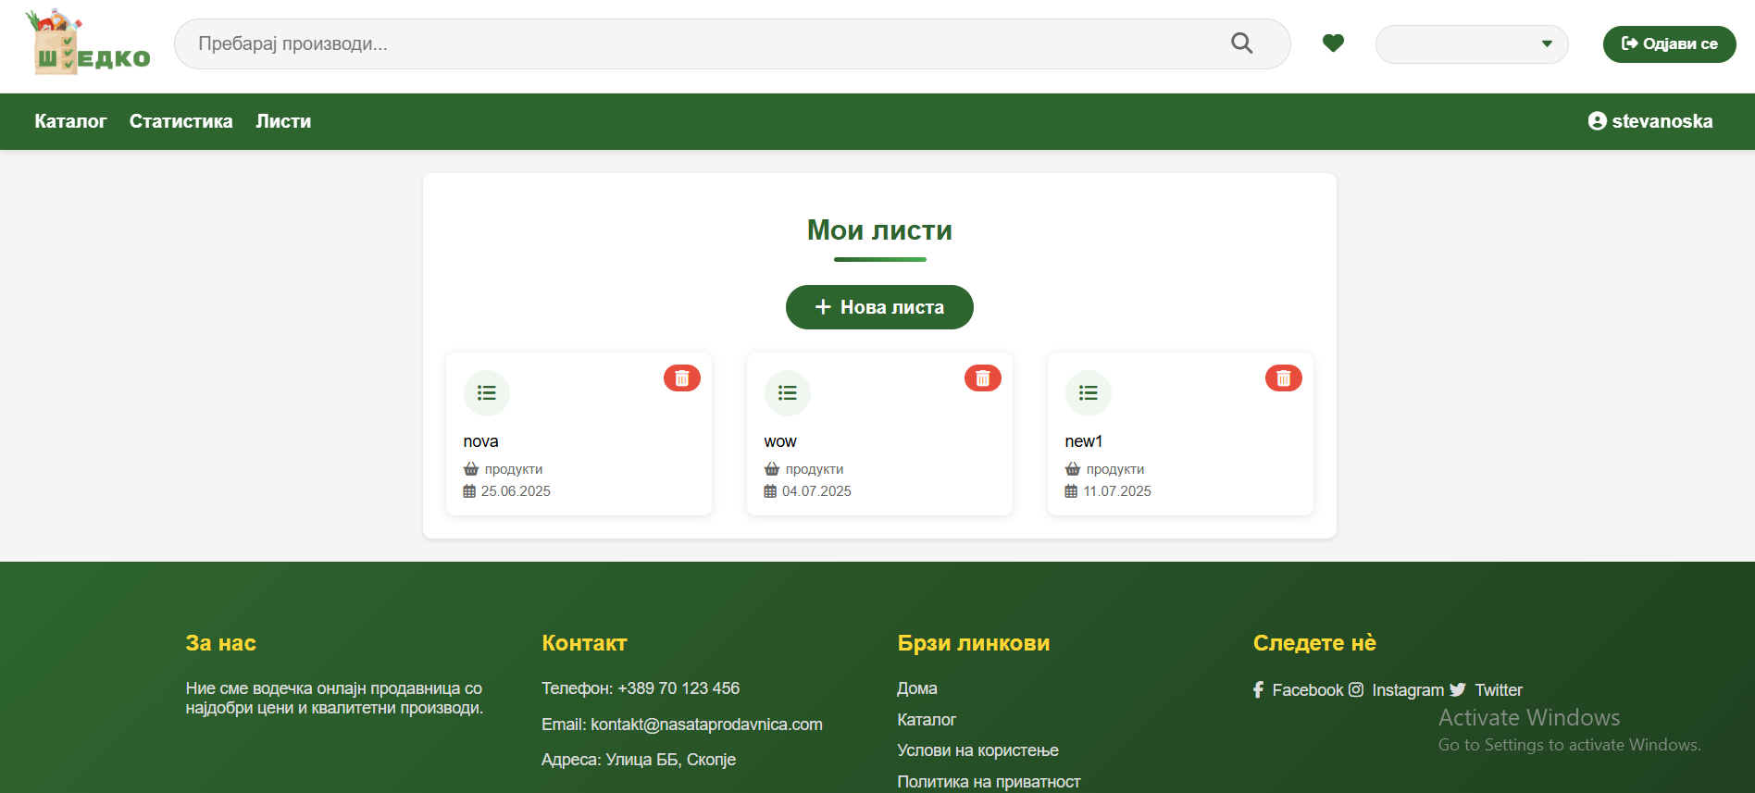Select the Листи navigation item
The image size is (1755, 793).
click(x=283, y=121)
